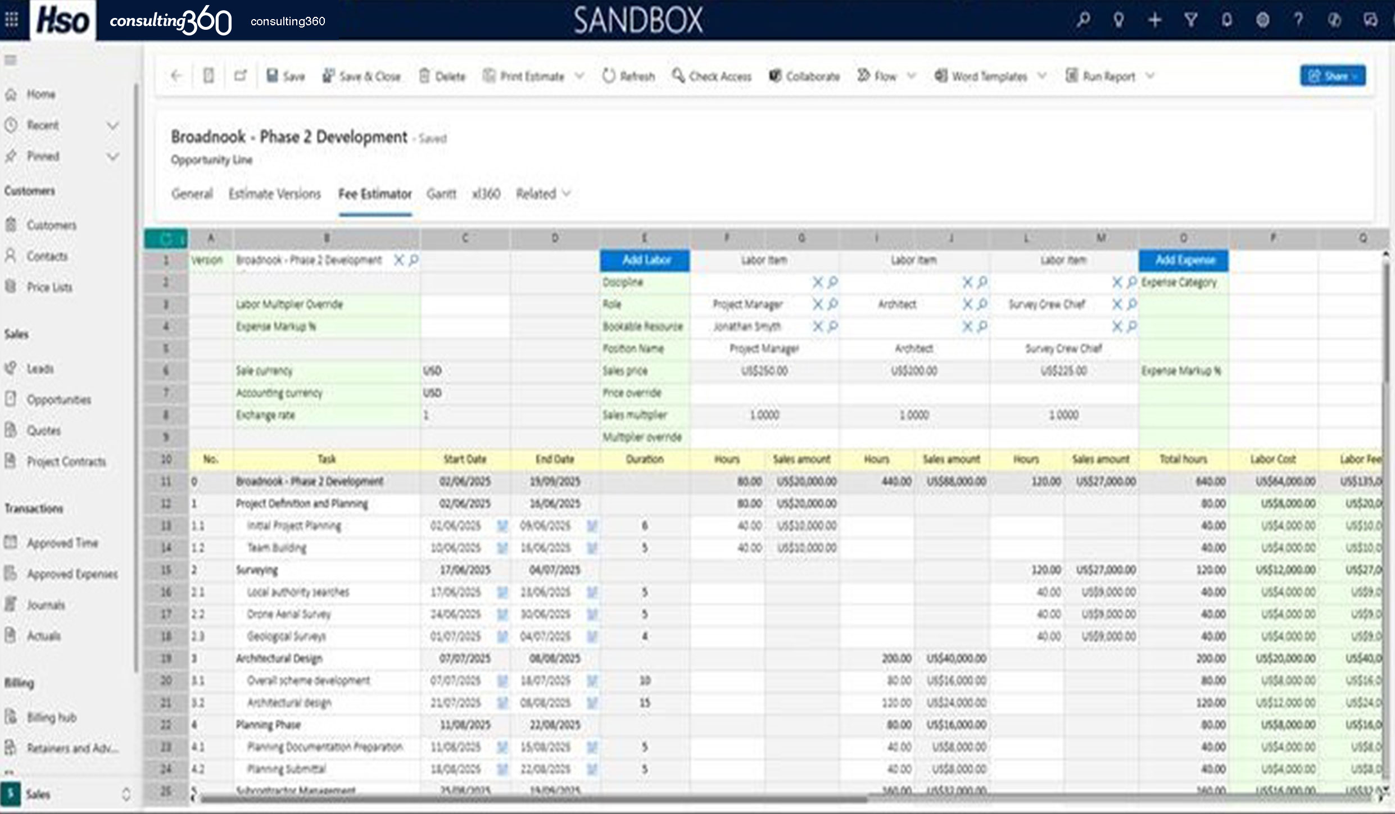Screen dimensions: 1395x814
Task: Search Version lookup with magnifier icon
Action: pyautogui.click(x=414, y=260)
